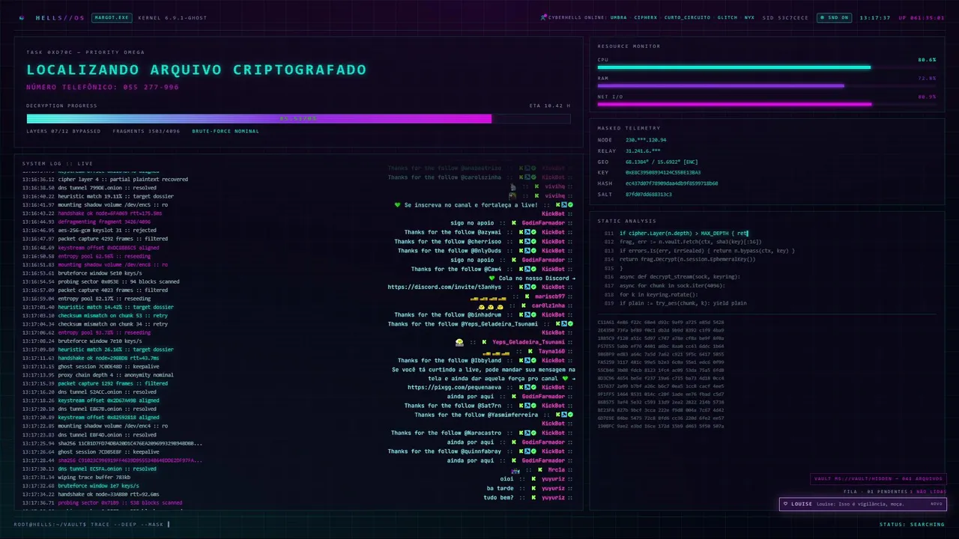The width and height of the screenshot is (959, 539).
Task: Click log line 'dns tunnel 7996E.onion :: resolved'
Action: 89,188
